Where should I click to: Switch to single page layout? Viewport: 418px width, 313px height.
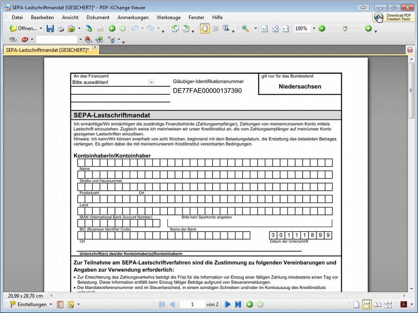coord(356,304)
